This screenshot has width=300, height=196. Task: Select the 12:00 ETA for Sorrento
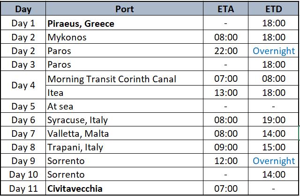pos(226,161)
